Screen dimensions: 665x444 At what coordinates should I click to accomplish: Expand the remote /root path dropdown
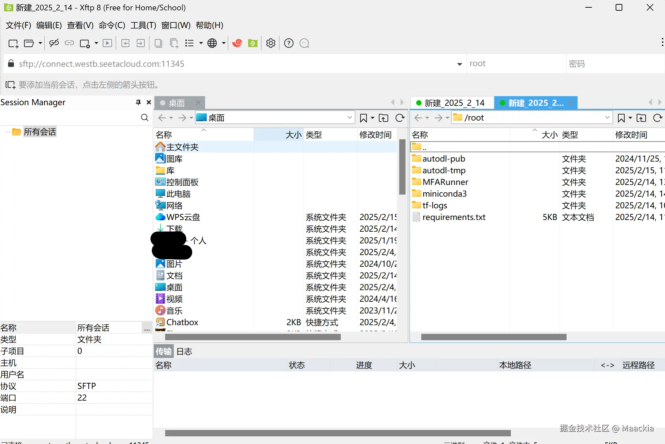(607, 118)
